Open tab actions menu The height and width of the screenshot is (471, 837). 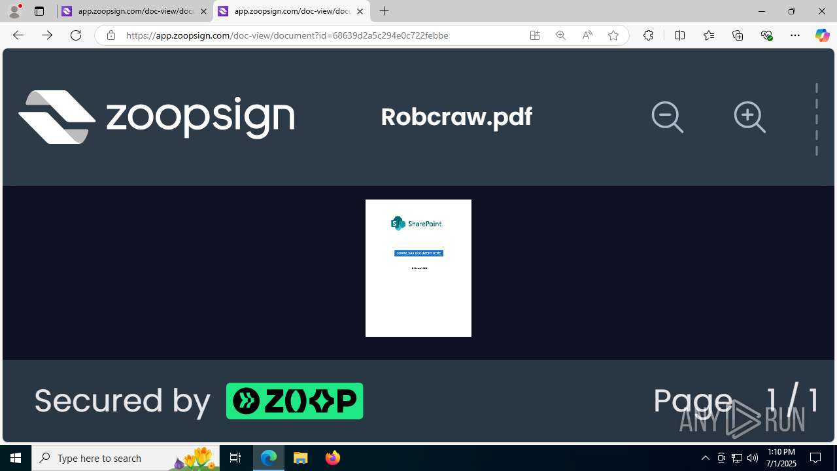(39, 11)
